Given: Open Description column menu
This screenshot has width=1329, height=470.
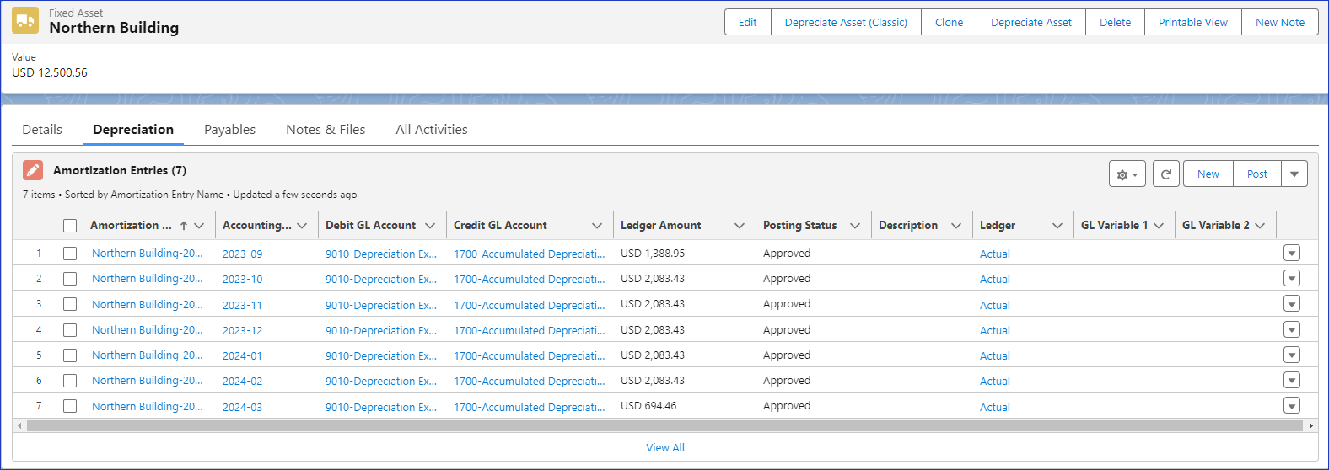Looking at the screenshot, I should pos(956,226).
